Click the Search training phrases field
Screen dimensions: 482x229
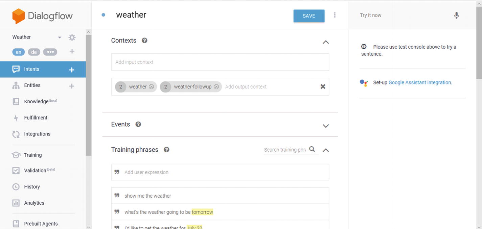pos(285,150)
